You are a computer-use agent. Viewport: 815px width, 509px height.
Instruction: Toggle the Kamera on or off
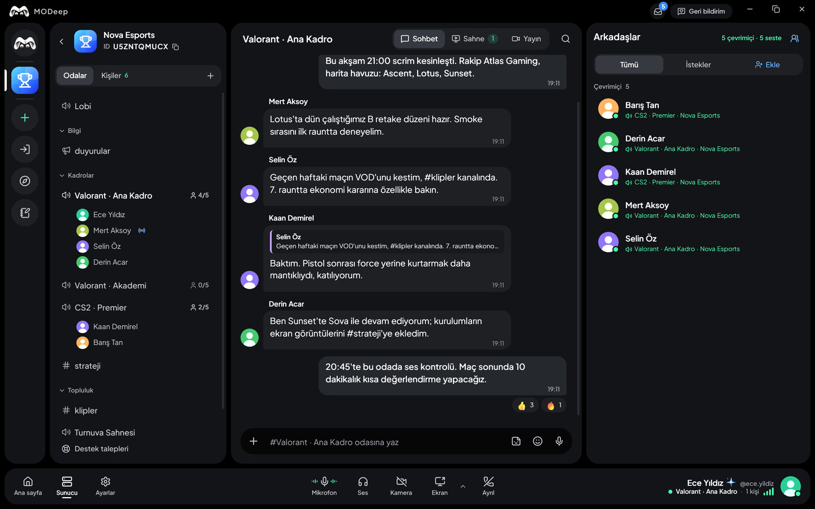401,486
